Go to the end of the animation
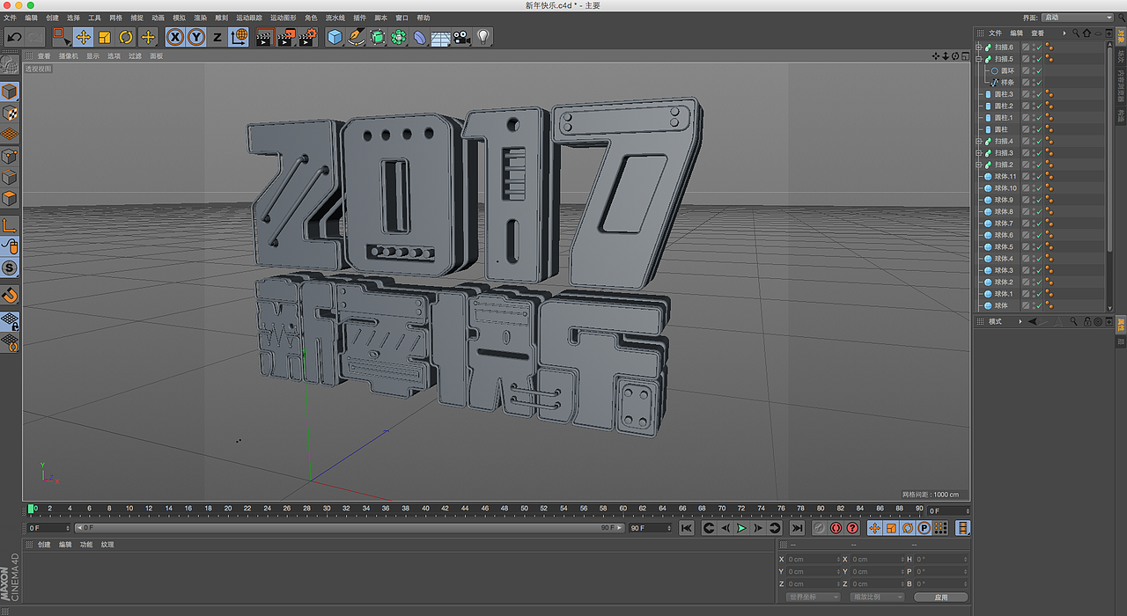The height and width of the screenshot is (616, 1127). tap(797, 528)
